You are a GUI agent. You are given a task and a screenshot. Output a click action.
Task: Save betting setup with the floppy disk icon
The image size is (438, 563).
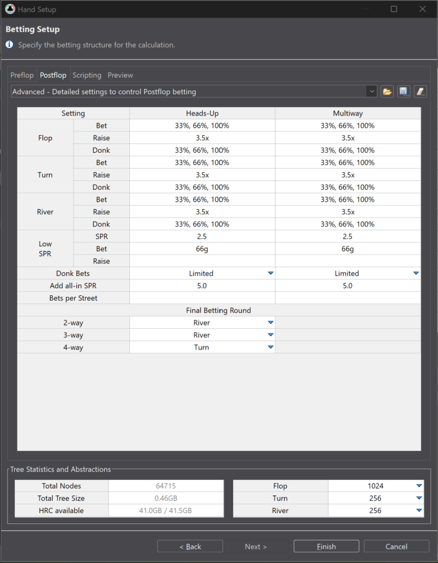403,92
